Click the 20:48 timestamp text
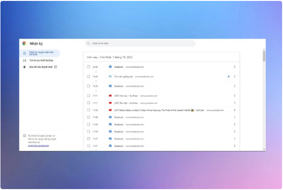 point(95,67)
